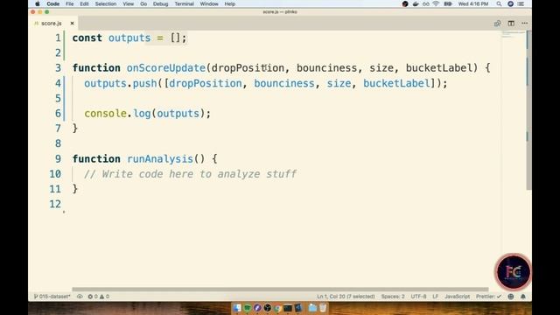The height and width of the screenshot is (315, 560).
Task: Open notifications bell in status bar
Action: (x=523, y=297)
